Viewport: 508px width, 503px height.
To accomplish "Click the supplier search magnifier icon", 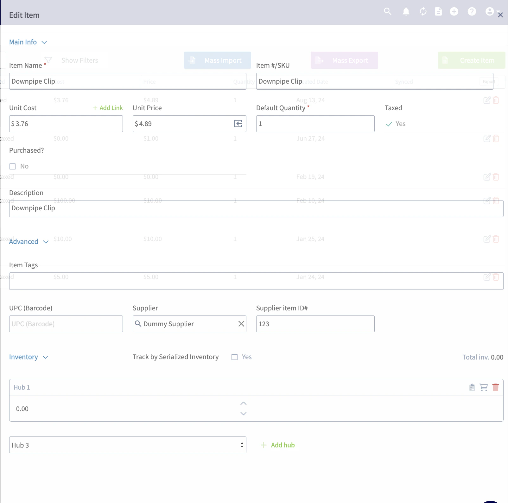I will click(x=138, y=323).
